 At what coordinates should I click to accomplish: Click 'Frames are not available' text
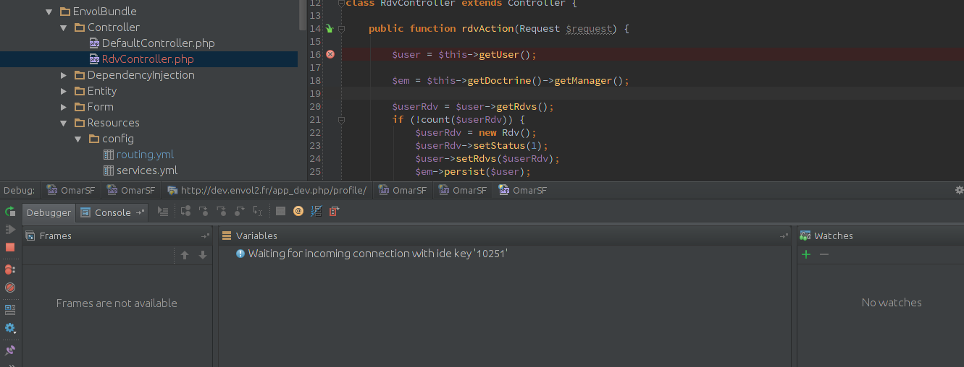117,303
